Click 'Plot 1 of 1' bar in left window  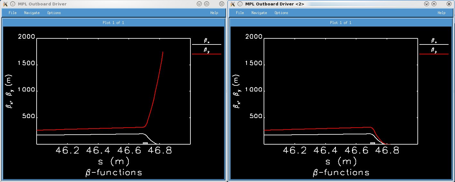(x=113, y=23)
